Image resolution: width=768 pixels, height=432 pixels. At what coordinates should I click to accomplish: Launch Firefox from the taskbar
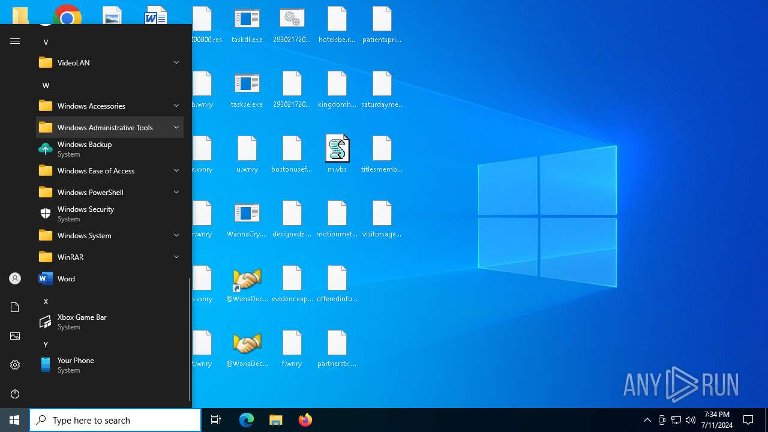305,420
